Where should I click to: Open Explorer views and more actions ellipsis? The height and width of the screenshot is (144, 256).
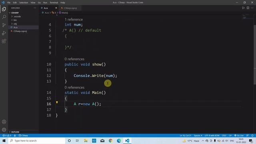[35, 8]
